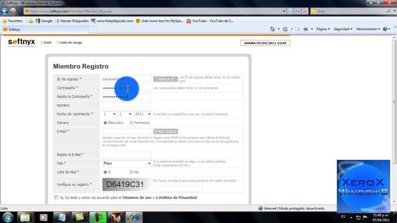397x223 pixels.
Task: Click the captcha verification input field
Action: tap(178, 188)
